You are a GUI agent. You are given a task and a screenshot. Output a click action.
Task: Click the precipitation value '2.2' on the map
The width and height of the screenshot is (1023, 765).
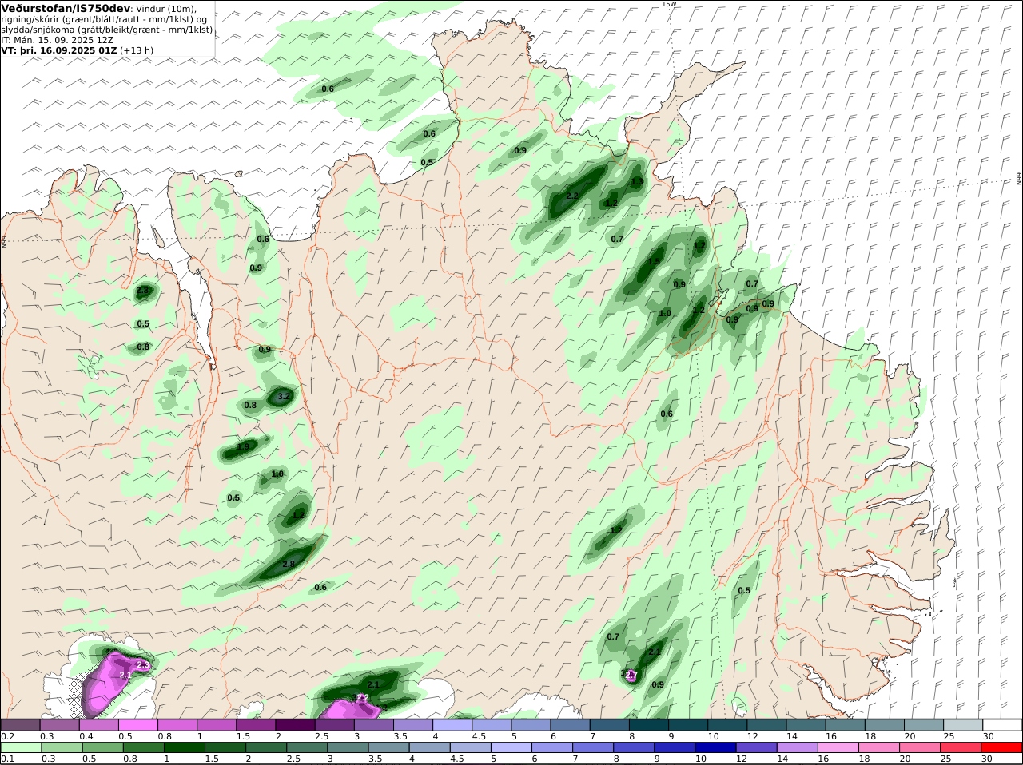[x=572, y=196]
